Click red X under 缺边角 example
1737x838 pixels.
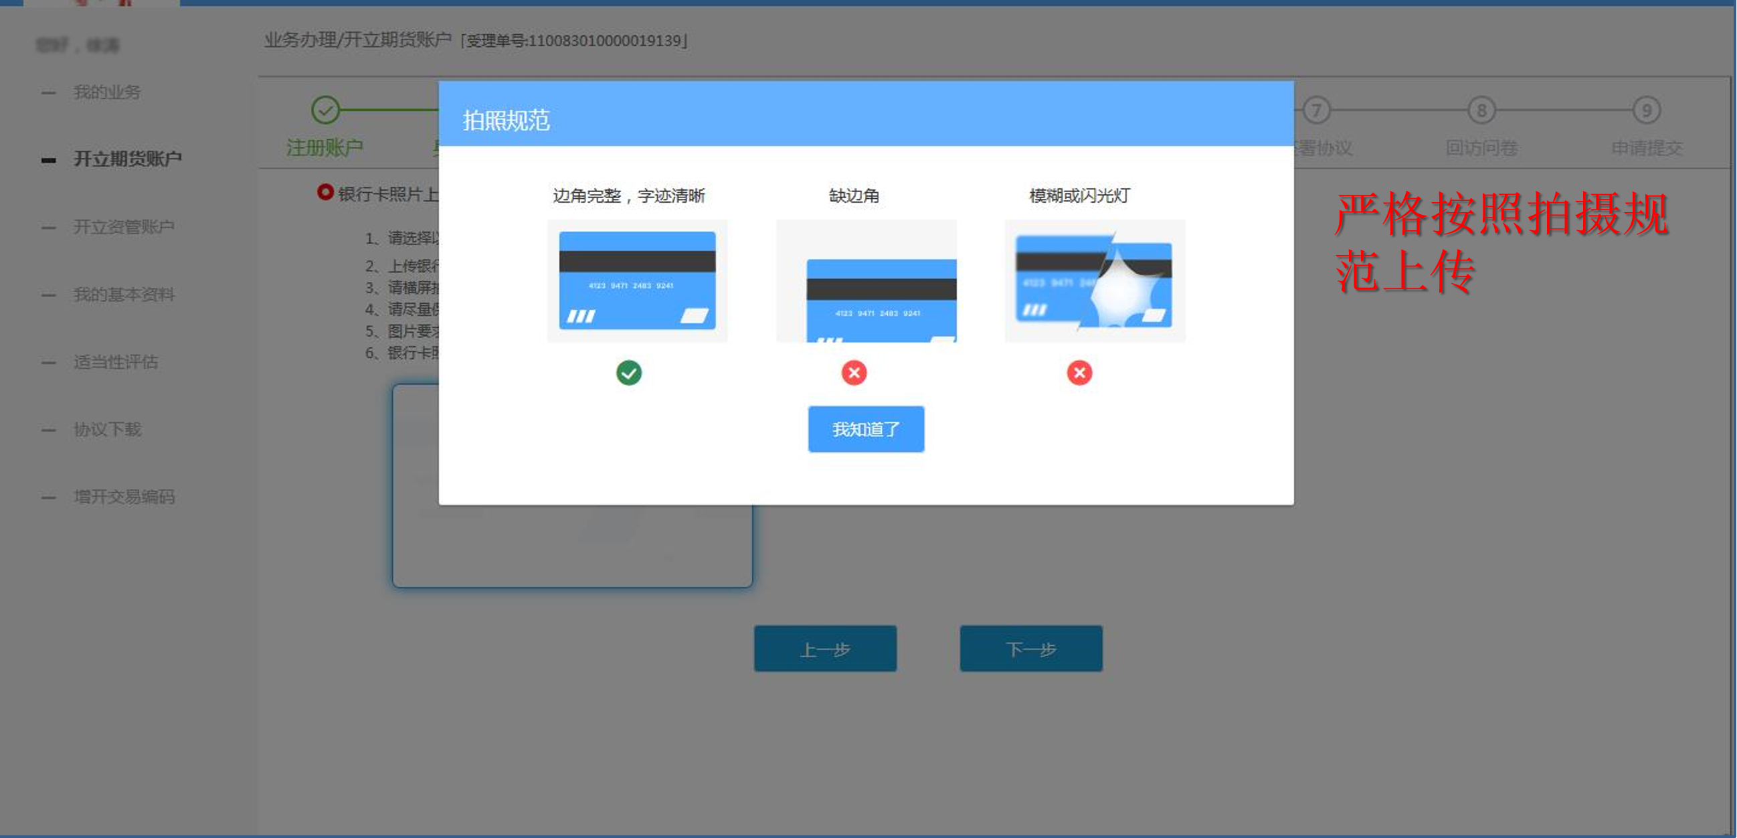[854, 372]
